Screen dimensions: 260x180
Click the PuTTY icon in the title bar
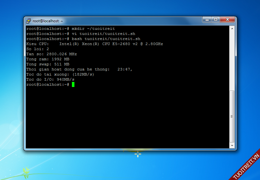pos(29,21)
